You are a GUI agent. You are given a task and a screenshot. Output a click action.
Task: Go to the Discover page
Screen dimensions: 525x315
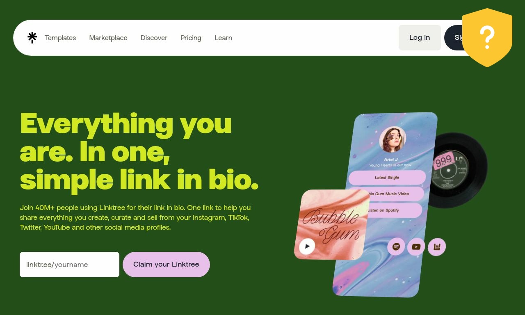click(154, 38)
